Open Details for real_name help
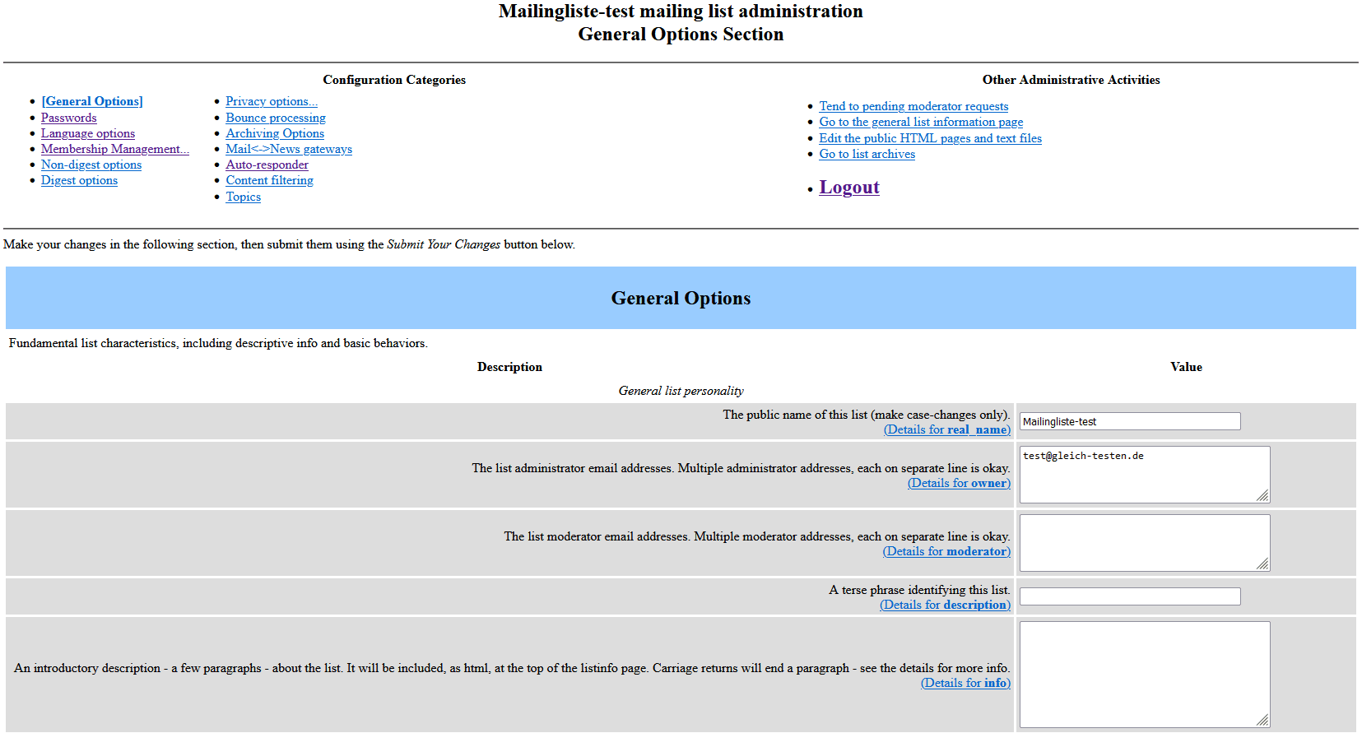Viewport: 1362px width, 733px height. click(946, 429)
